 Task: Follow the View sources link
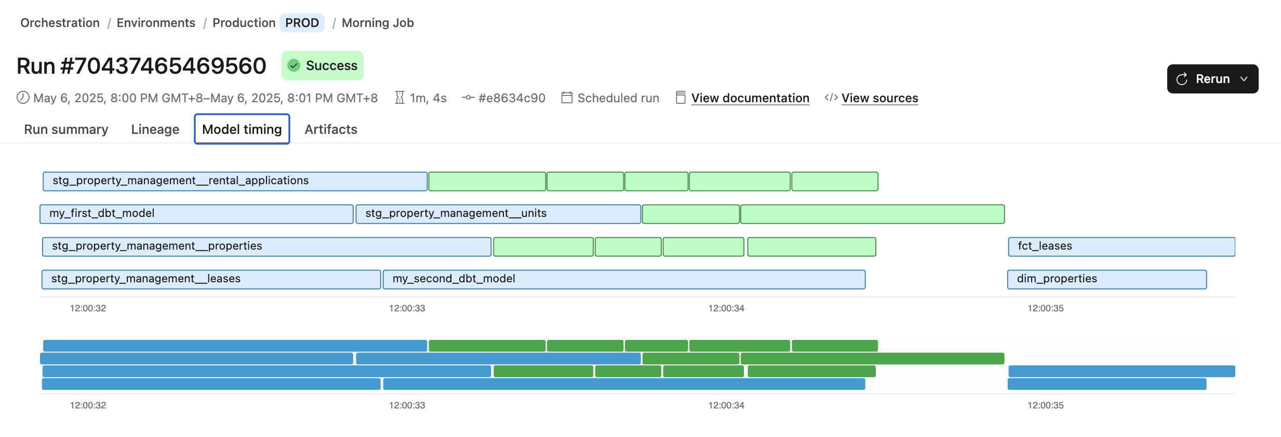tap(879, 98)
